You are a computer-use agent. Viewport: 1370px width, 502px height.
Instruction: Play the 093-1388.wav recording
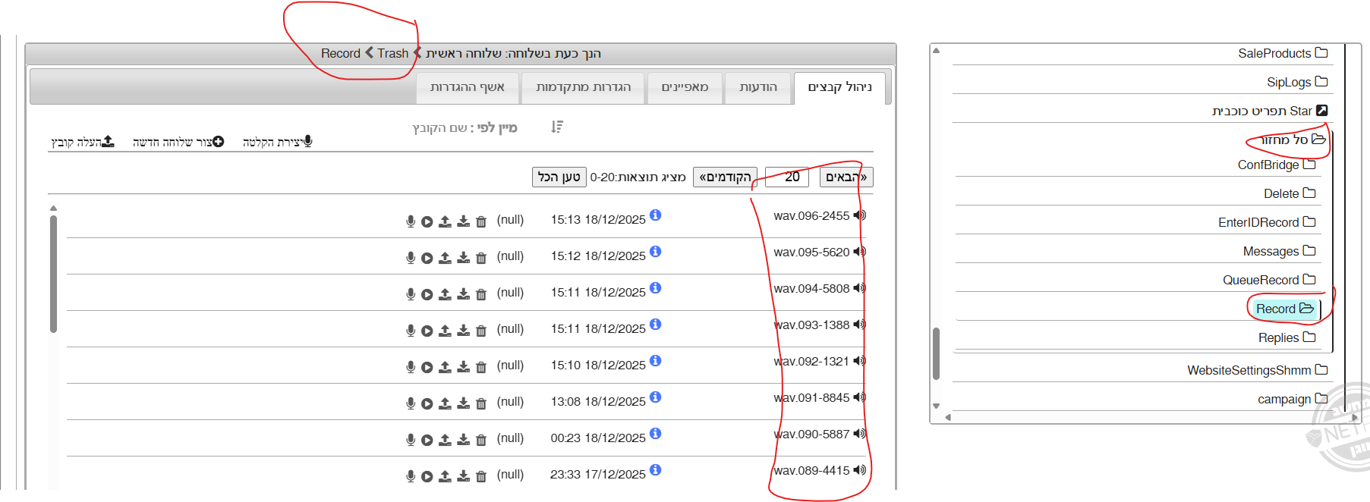(427, 331)
